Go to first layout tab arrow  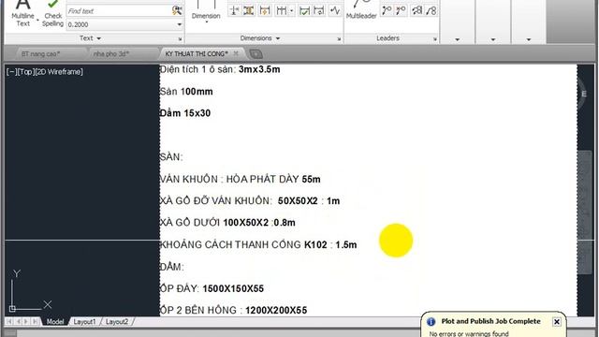click(8, 322)
